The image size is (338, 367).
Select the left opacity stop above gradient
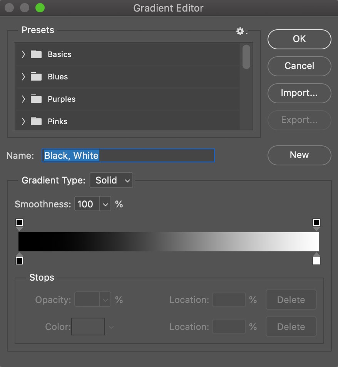(x=19, y=223)
